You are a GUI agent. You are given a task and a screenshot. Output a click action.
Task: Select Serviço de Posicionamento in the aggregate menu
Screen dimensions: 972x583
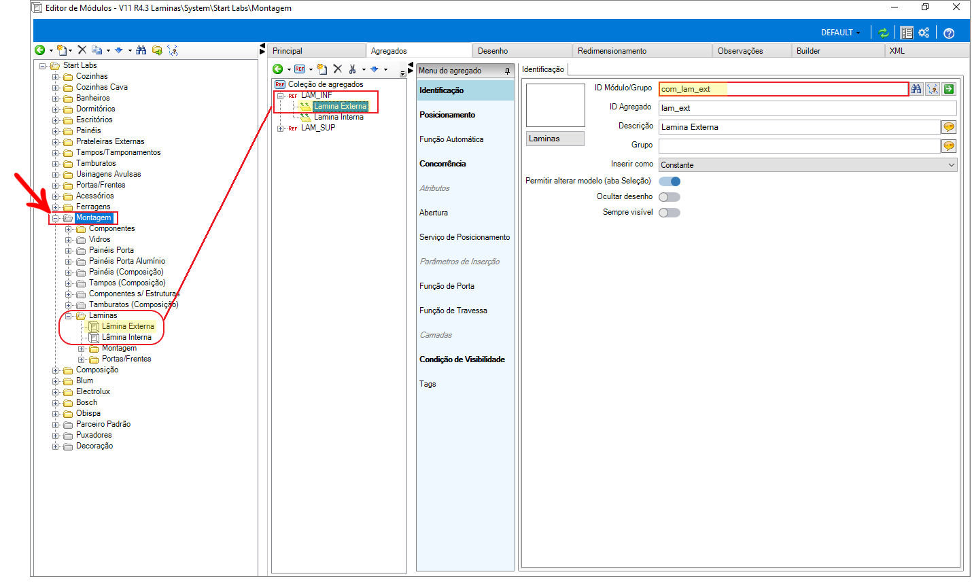[x=464, y=237]
